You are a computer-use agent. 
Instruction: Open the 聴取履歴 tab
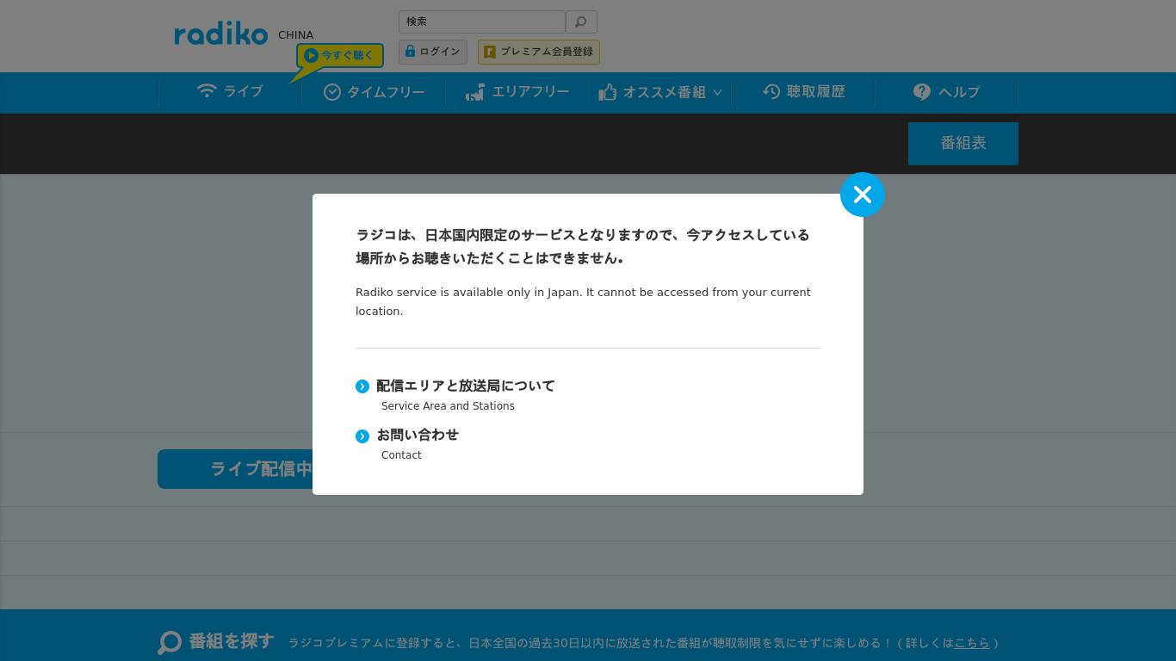click(803, 92)
